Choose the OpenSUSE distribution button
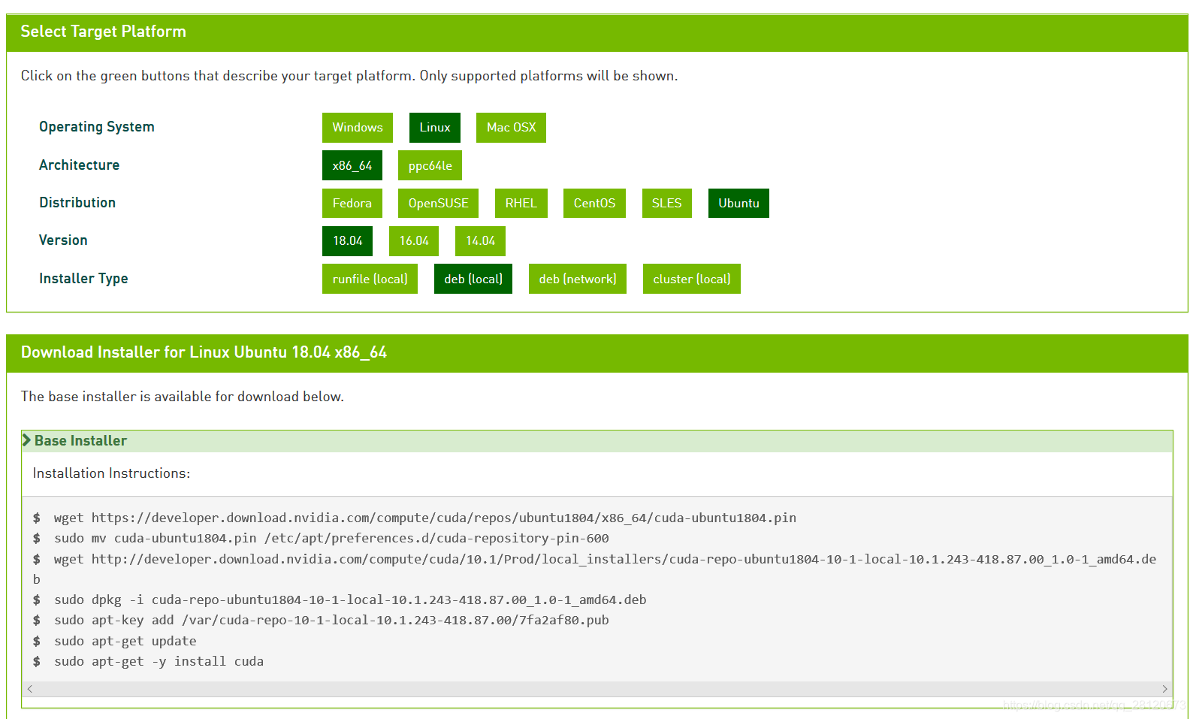 (438, 203)
